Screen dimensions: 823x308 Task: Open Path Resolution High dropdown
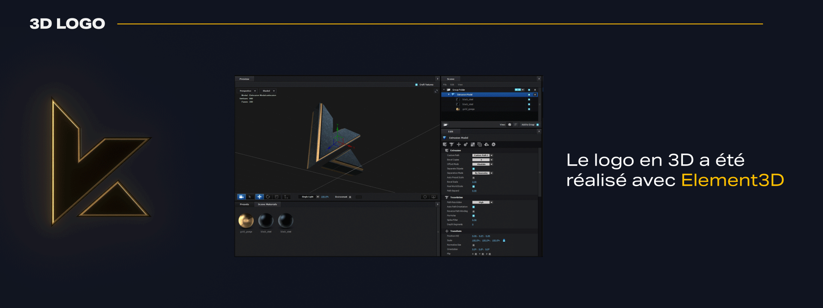483,202
